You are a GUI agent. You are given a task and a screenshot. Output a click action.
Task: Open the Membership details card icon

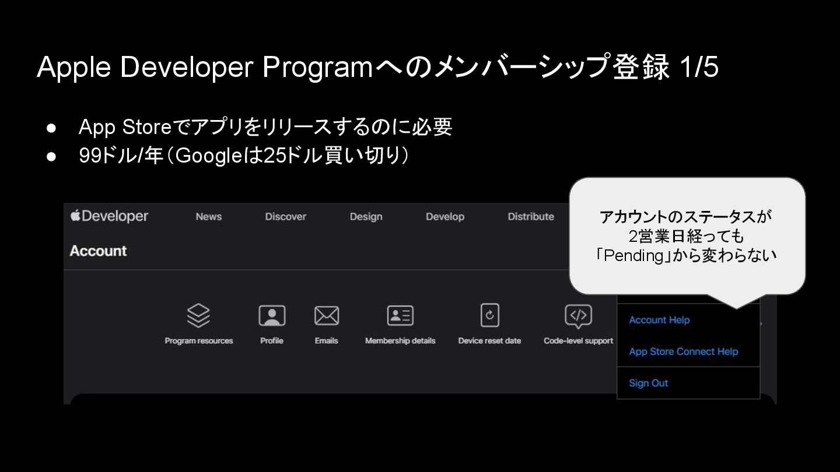(400, 316)
